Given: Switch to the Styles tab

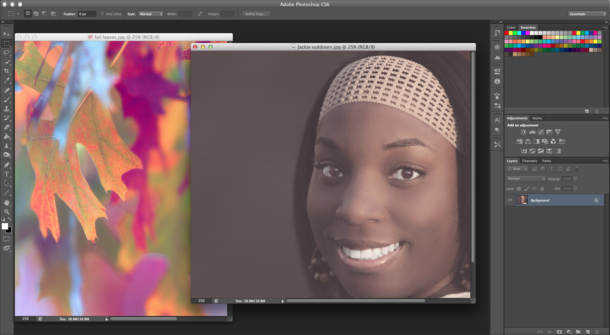Looking at the screenshot, I should pyautogui.click(x=537, y=118).
